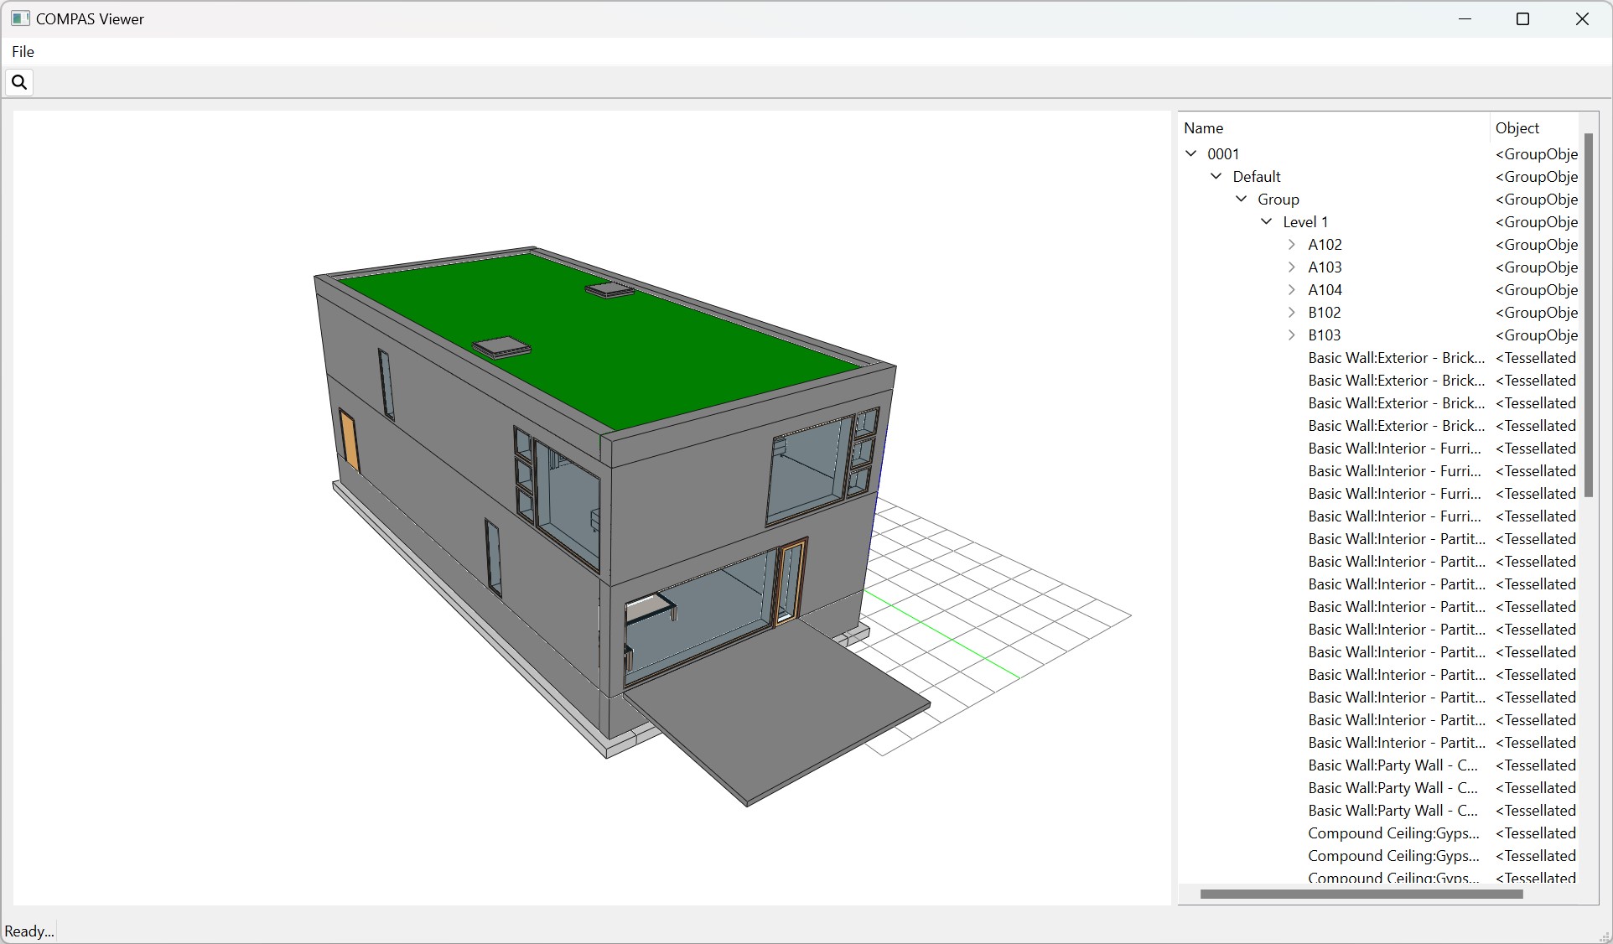
Task: Click the Object column header
Action: click(1517, 128)
